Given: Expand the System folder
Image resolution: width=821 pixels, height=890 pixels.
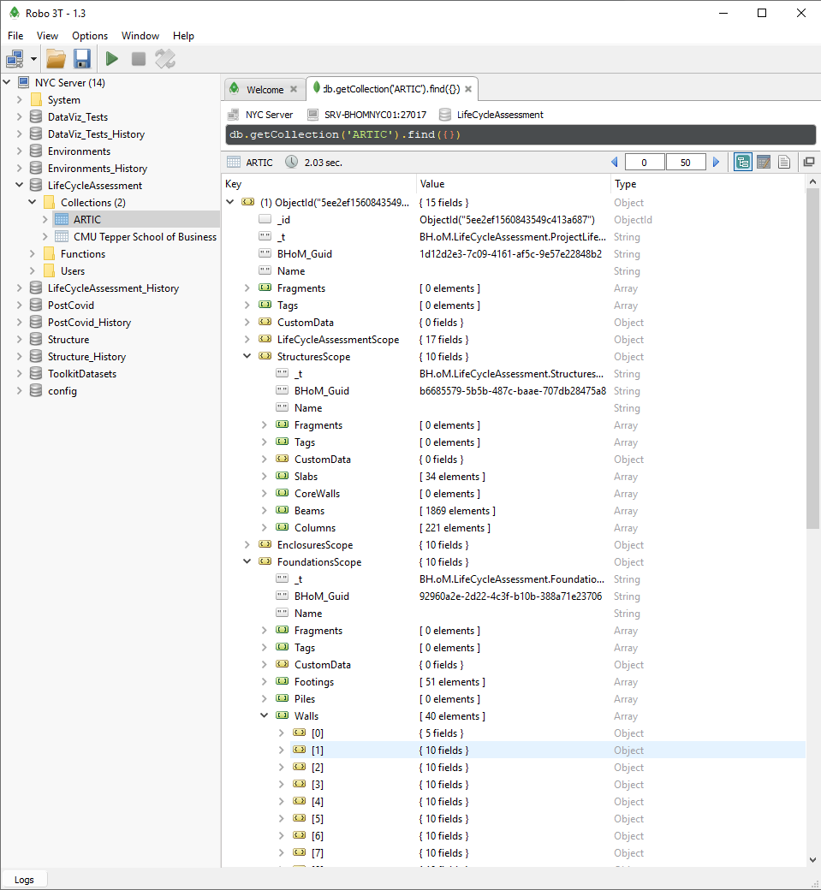Looking at the screenshot, I should [20, 100].
